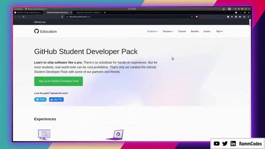Screen dimensions: 265x149
Task: Click the Twitter bird icon in overlay
Action: (225, 144)
